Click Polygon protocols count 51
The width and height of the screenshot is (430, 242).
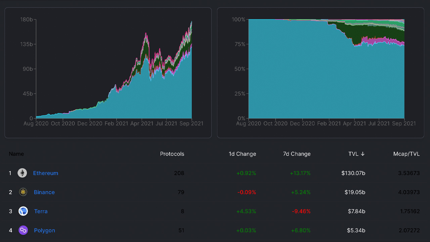click(181, 230)
